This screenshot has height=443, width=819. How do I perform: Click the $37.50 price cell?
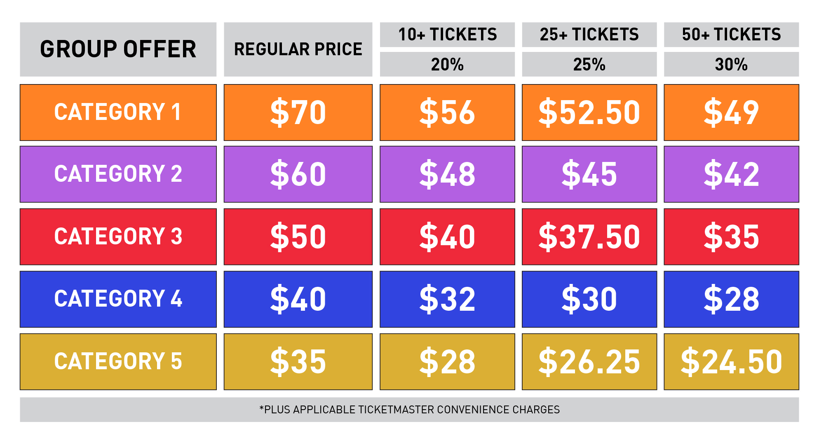[x=589, y=237]
